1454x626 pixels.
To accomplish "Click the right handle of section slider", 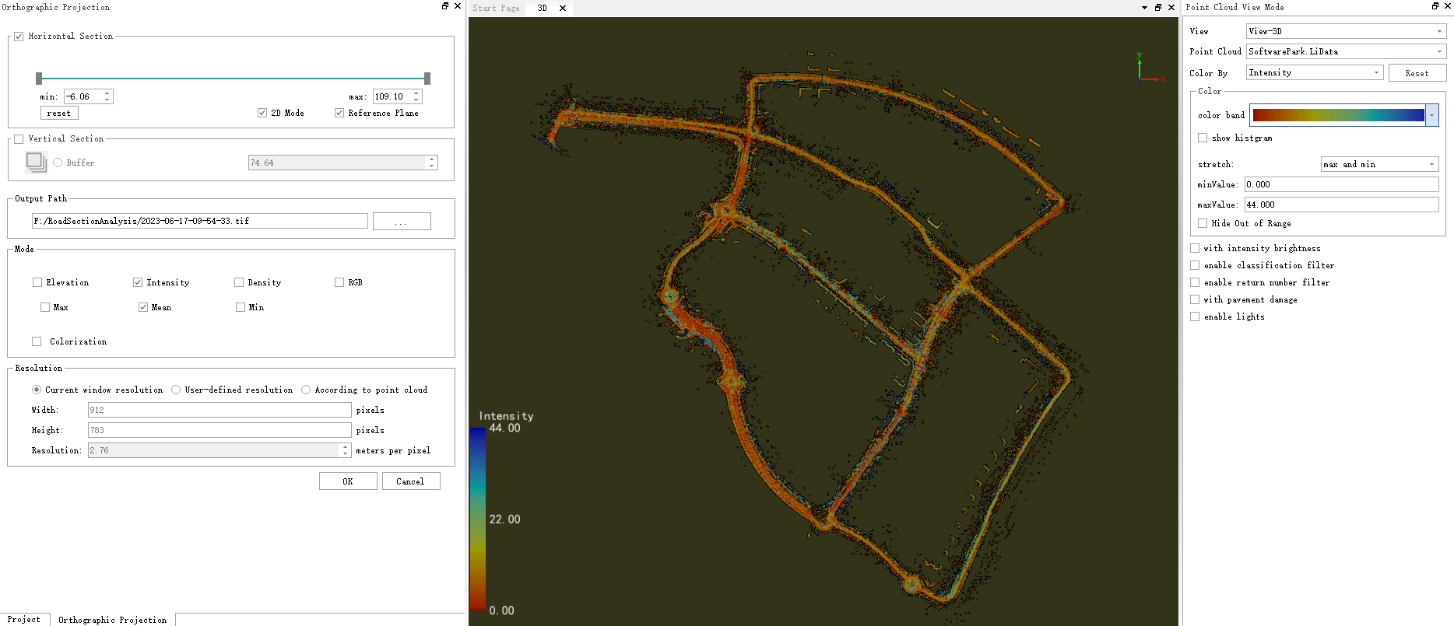I will [427, 78].
